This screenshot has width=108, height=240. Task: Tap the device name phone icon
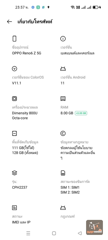tap(14, 39)
